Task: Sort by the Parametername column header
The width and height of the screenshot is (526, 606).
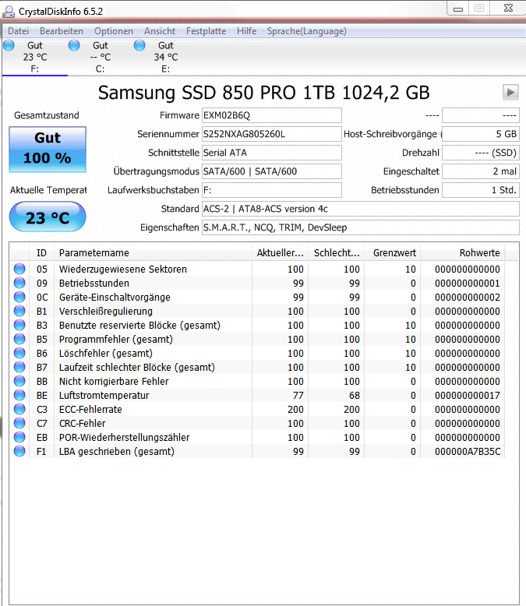Action: (x=154, y=252)
